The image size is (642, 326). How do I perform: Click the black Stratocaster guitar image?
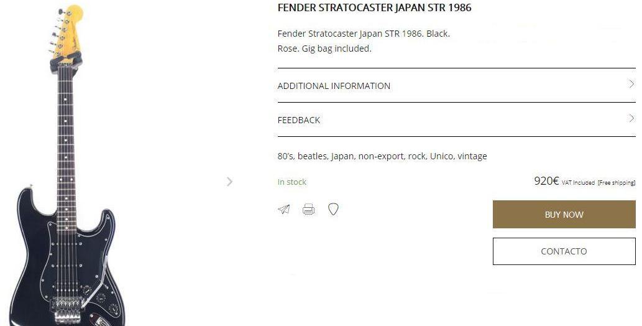click(x=67, y=187)
